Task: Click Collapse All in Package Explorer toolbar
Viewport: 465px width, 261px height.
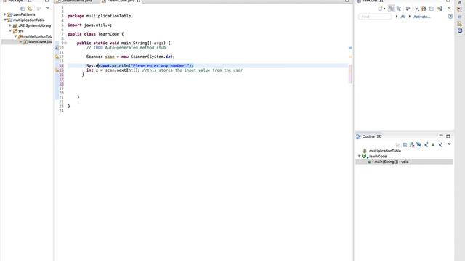Action: point(23,8)
